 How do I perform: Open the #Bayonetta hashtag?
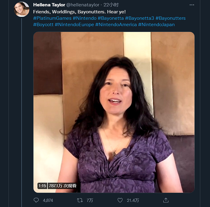111,18
